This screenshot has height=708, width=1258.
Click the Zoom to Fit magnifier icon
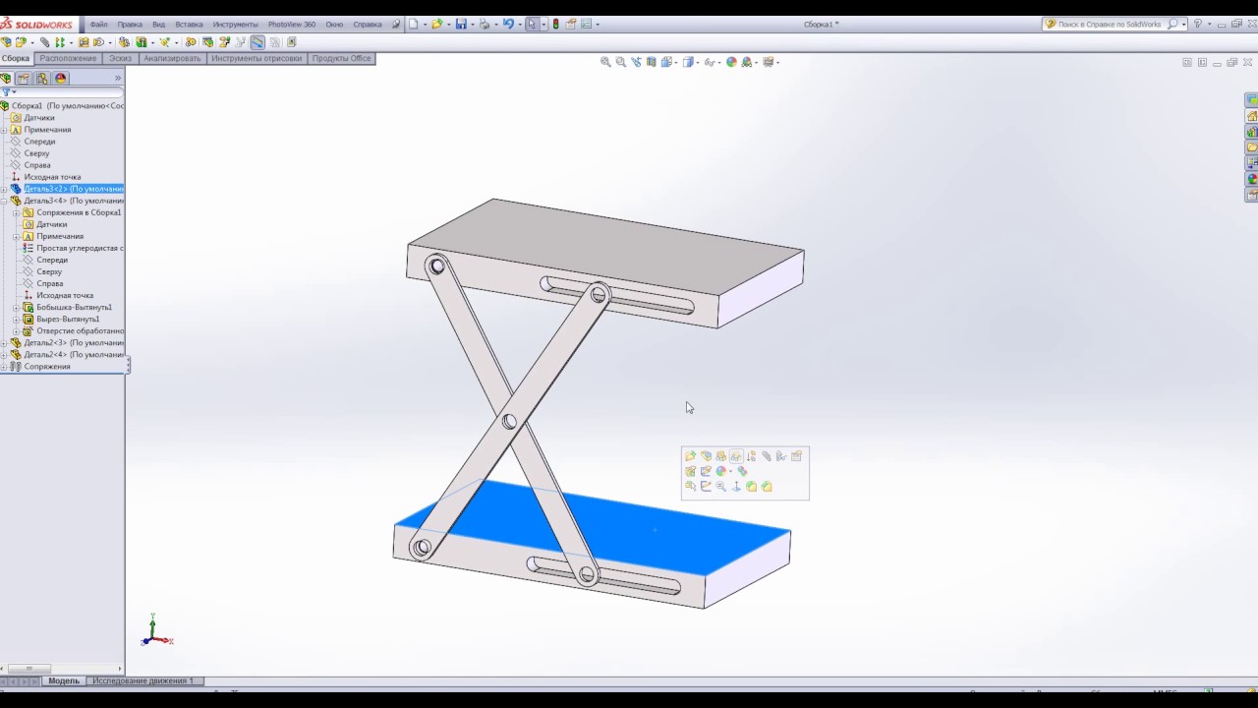point(605,62)
